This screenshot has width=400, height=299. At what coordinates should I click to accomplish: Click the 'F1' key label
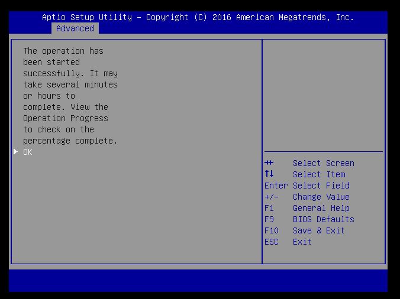point(269,208)
